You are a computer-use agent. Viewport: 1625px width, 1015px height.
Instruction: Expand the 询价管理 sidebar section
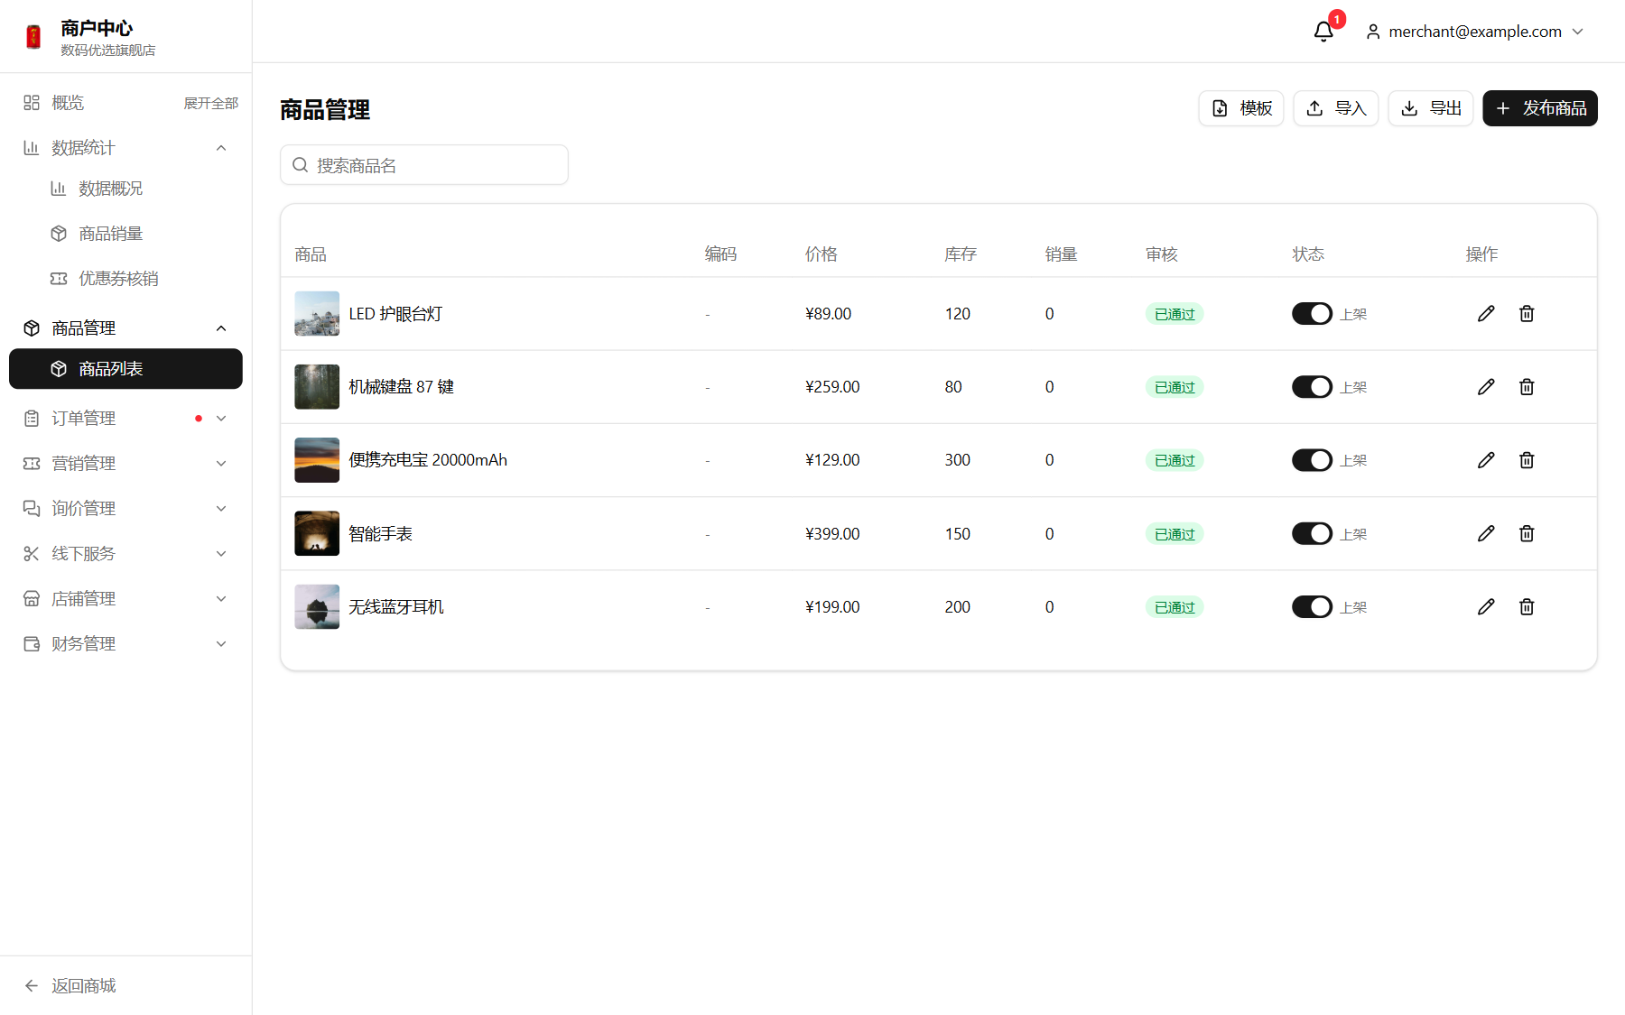pos(125,509)
